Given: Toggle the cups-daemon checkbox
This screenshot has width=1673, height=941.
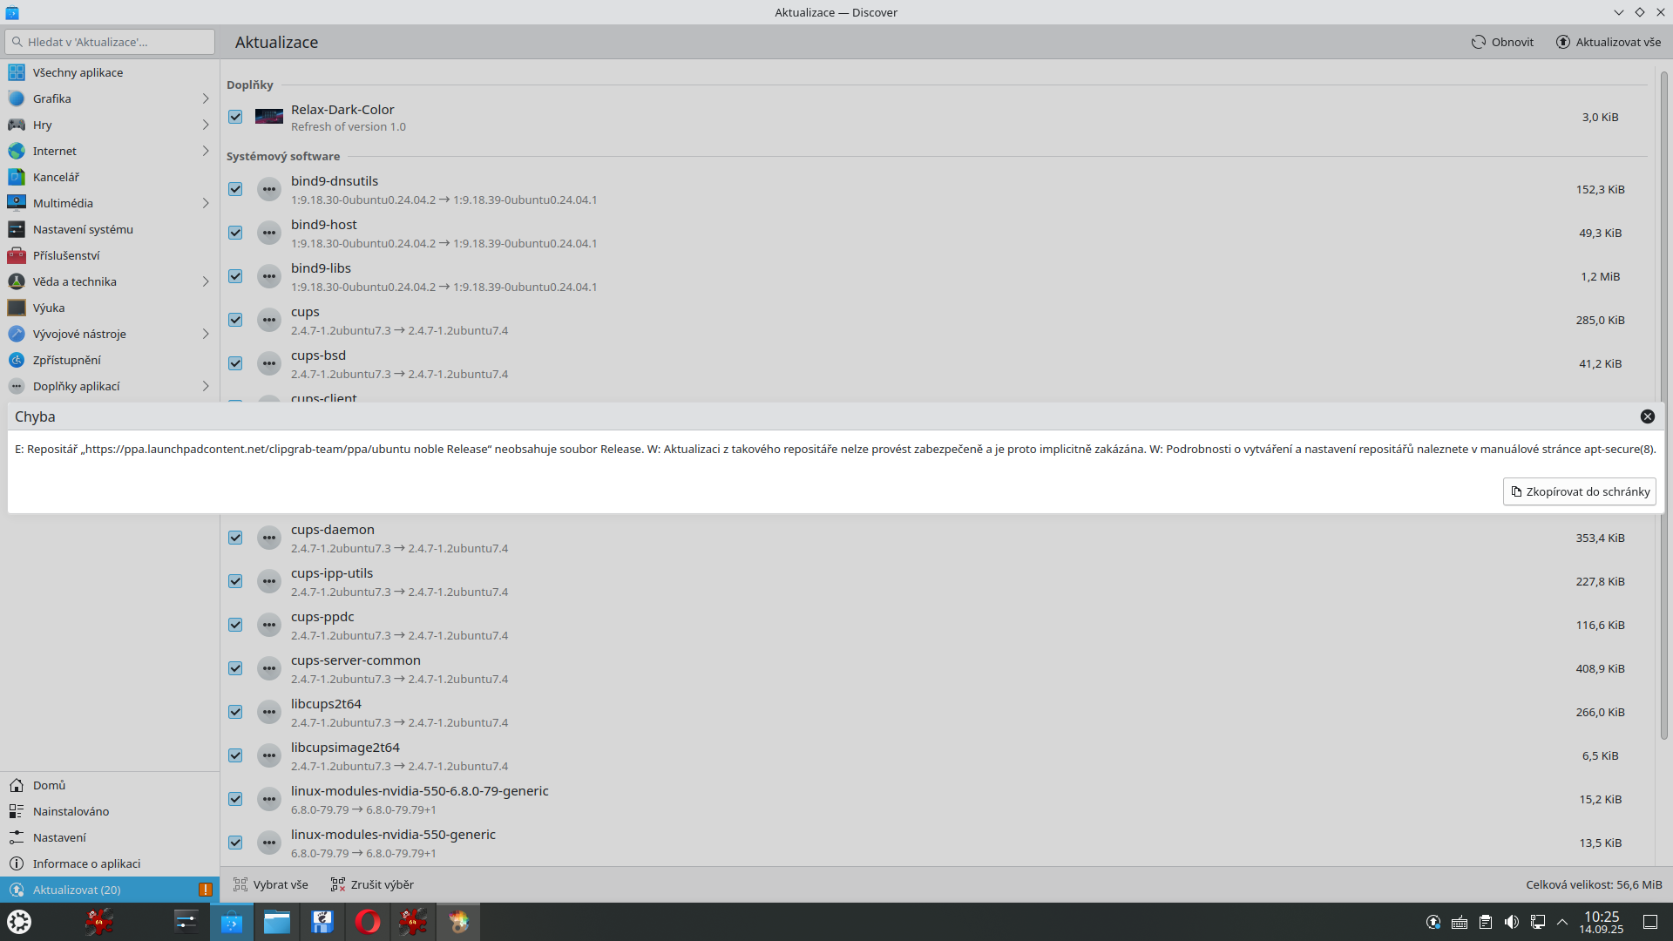Looking at the screenshot, I should 235,538.
